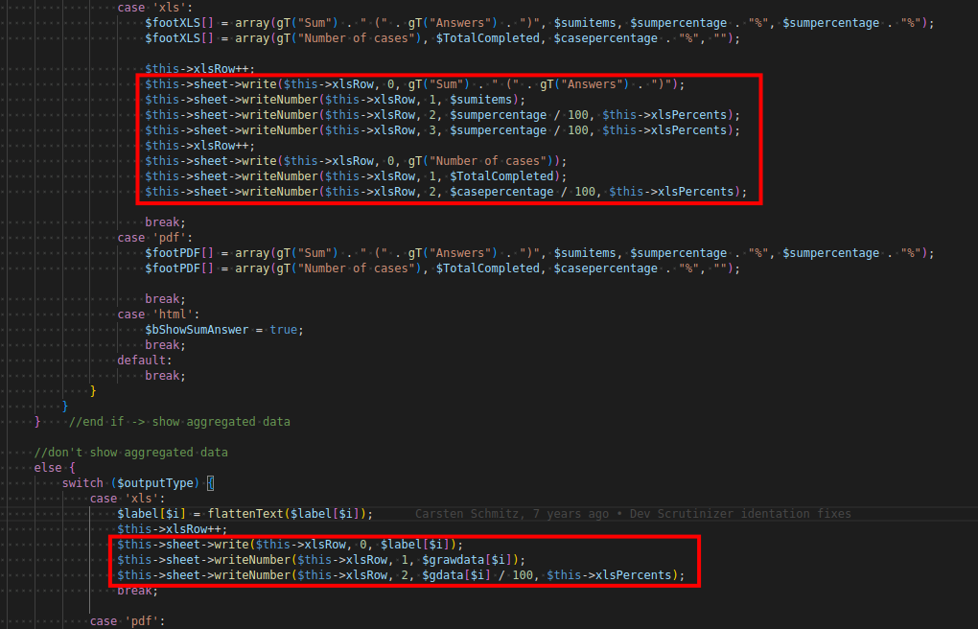Image resolution: width=978 pixels, height=629 pixels.
Task: Click the true keyword value
Action: pos(286,330)
